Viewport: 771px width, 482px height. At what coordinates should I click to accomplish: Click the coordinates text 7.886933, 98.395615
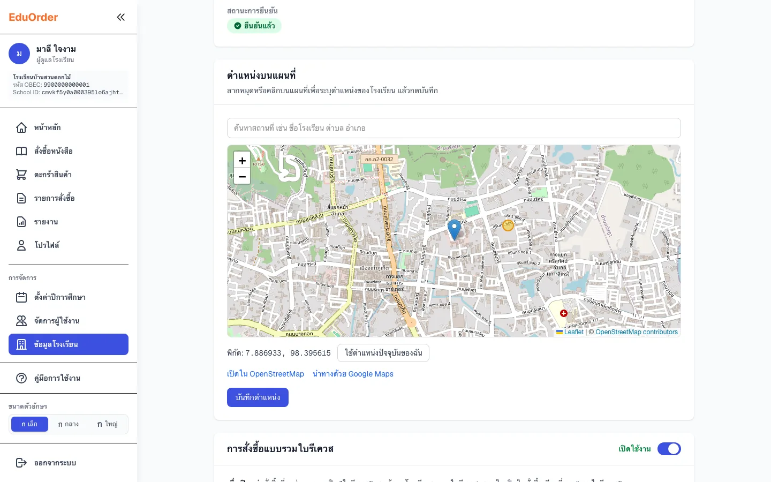click(288, 353)
